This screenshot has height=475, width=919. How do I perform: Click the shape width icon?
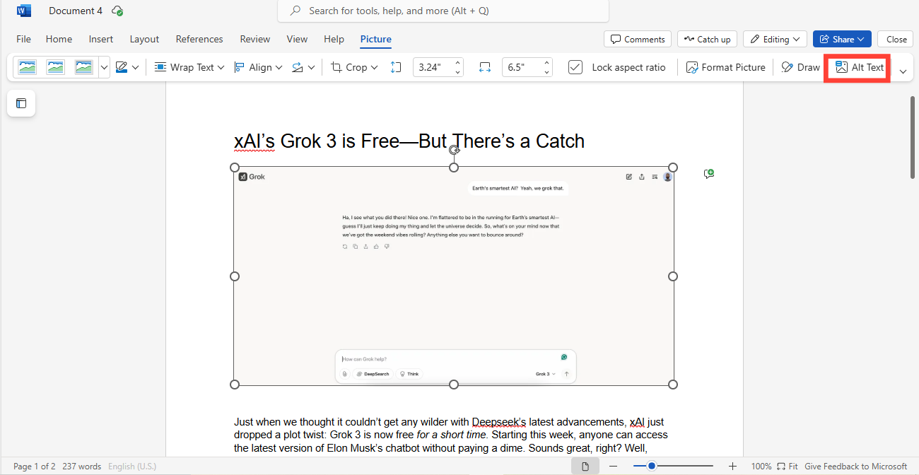(485, 67)
